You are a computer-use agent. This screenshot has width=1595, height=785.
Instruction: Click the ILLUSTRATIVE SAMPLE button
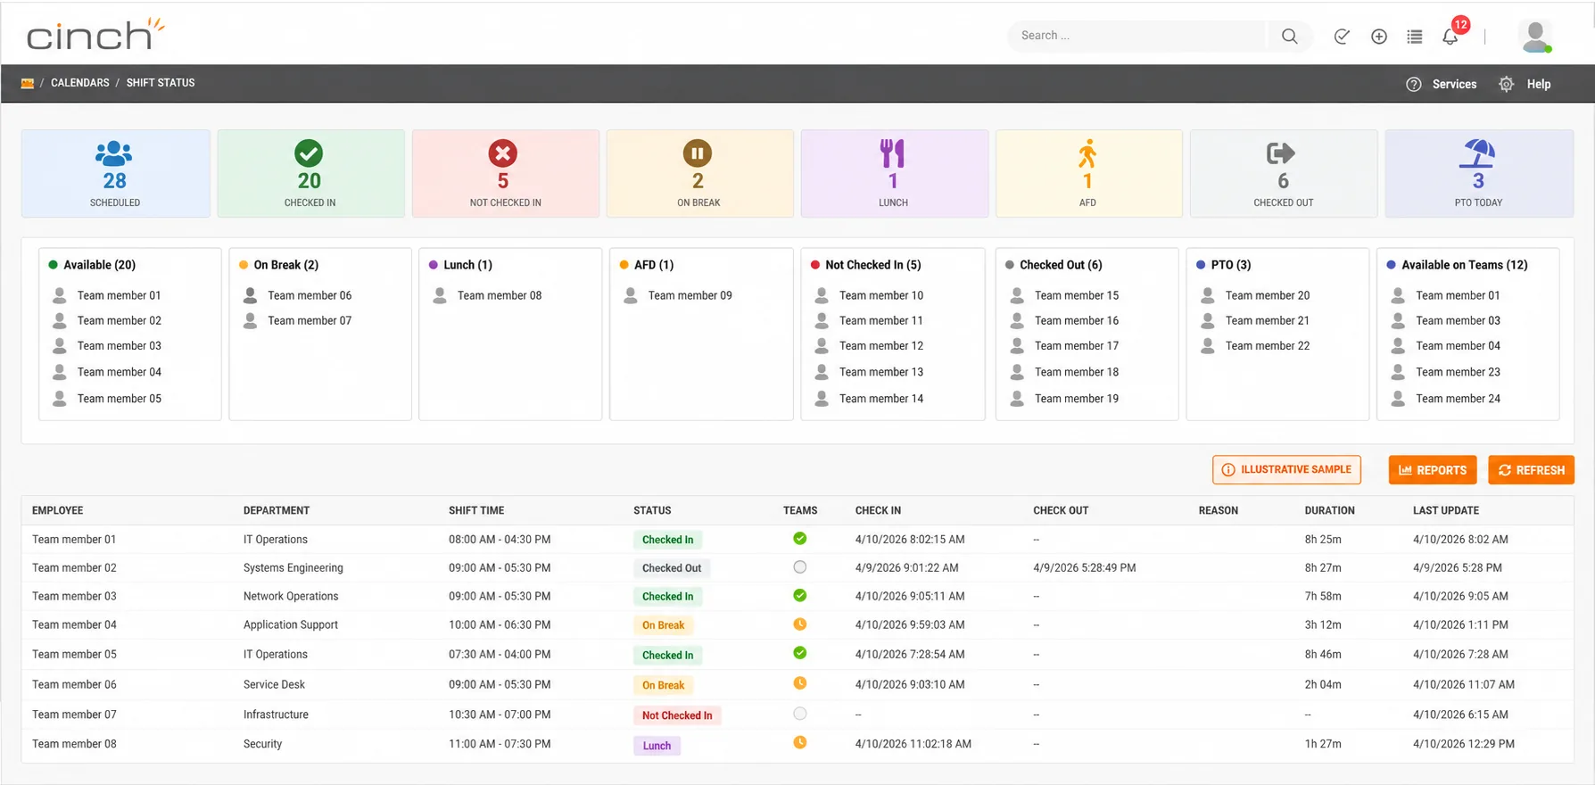[1286, 469]
